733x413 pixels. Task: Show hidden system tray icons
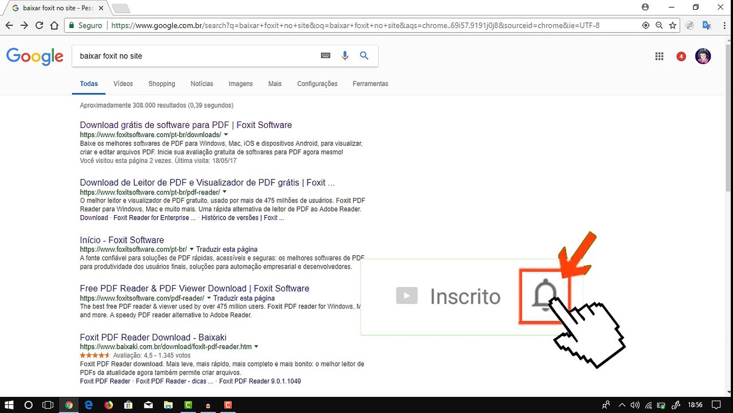pos(622,405)
